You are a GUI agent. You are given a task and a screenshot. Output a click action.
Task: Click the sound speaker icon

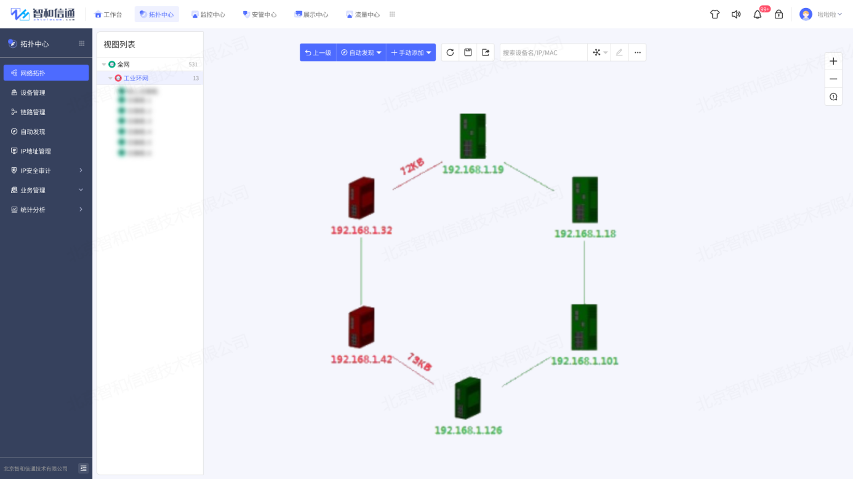pos(736,14)
